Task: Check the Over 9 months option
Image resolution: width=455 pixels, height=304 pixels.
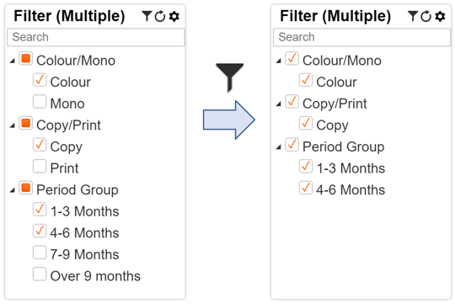Action: pos(40,275)
